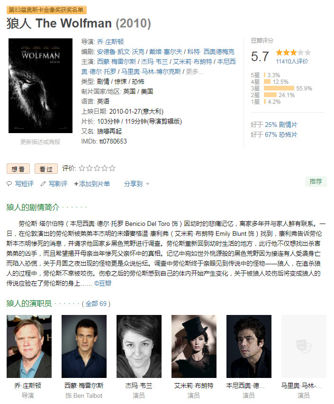Mark the movie as 想看
This screenshot has width=334, height=404.
click(x=18, y=169)
